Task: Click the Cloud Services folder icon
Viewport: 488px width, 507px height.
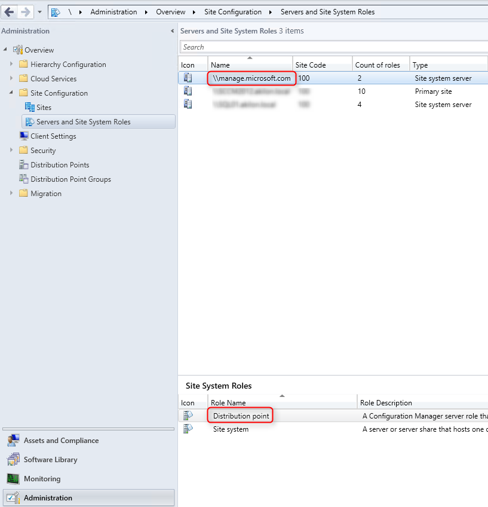Action: (23, 78)
